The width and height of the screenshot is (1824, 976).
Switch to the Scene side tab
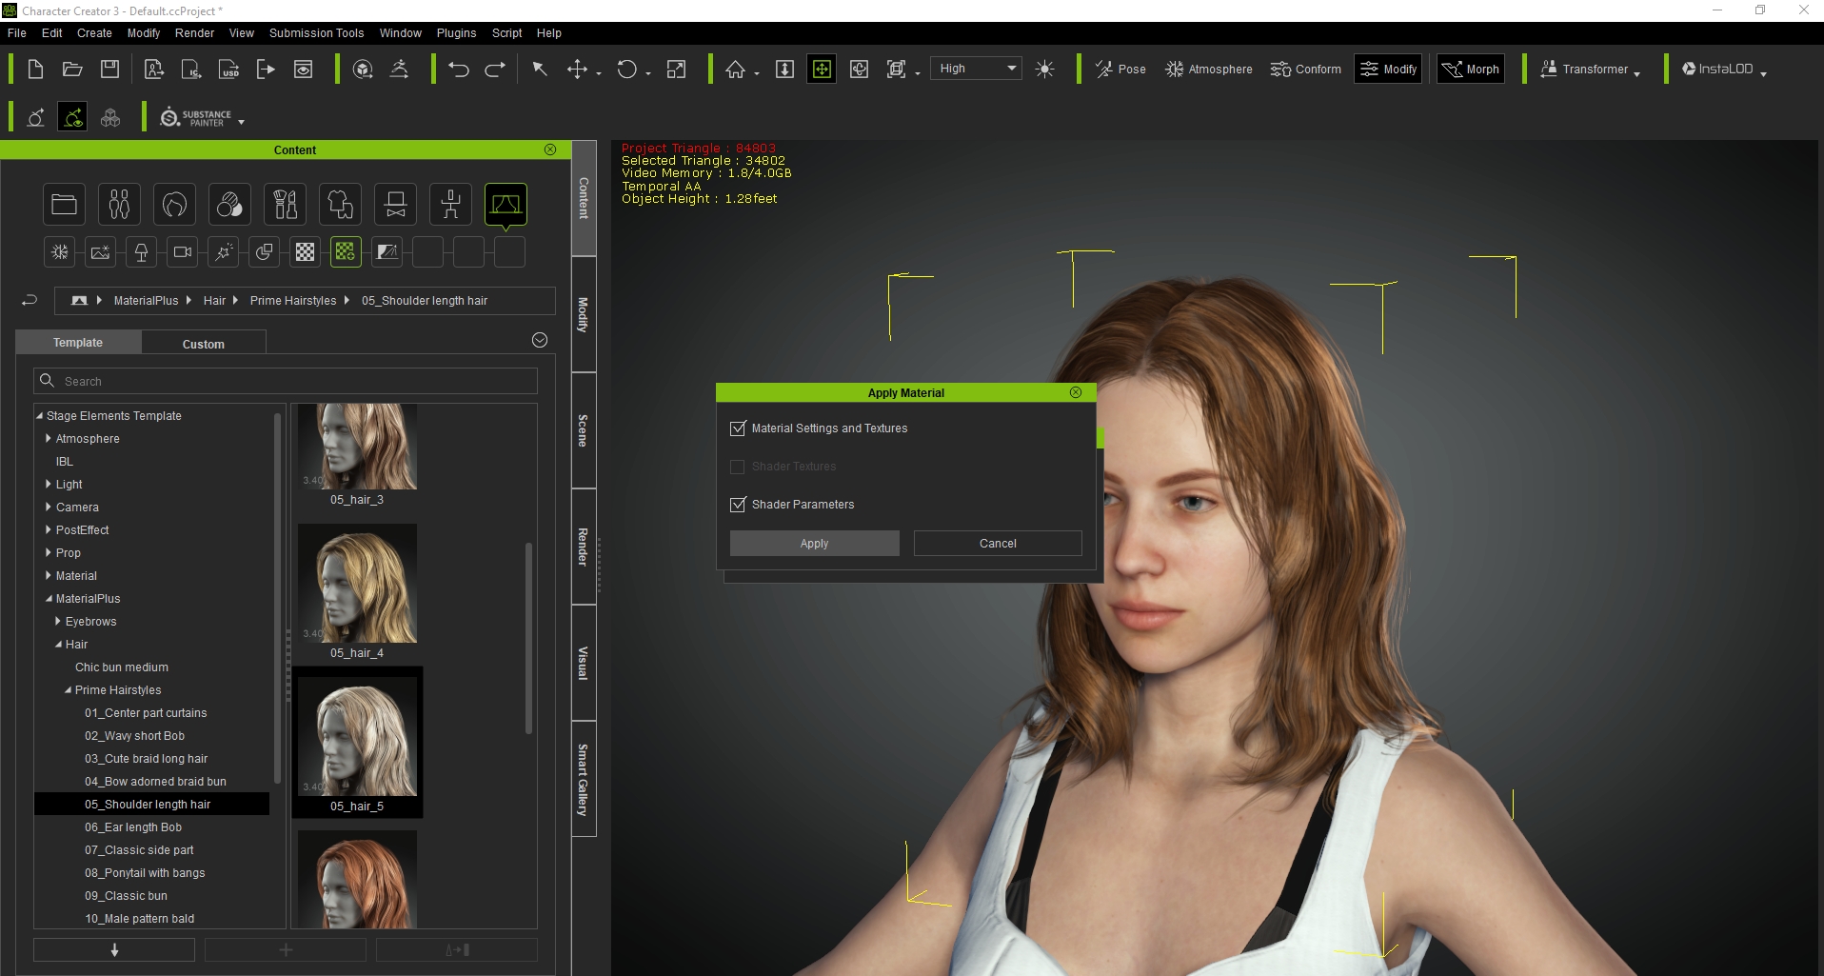coord(584,430)
